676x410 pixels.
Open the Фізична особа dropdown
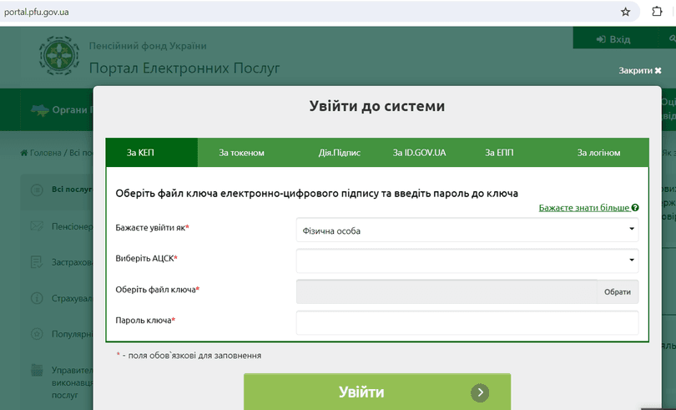click(467, 230)
